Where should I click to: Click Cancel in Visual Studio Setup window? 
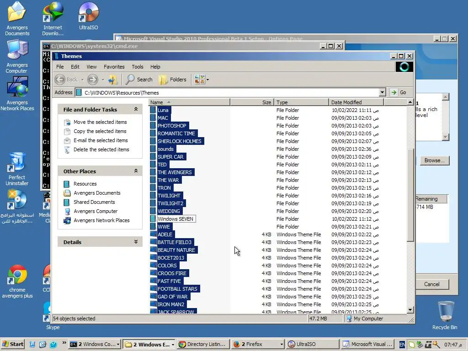[x=431, y=284]
